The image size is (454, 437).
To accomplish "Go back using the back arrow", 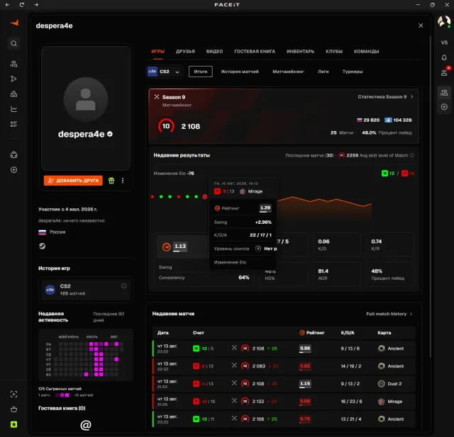I will click(7, 5).
